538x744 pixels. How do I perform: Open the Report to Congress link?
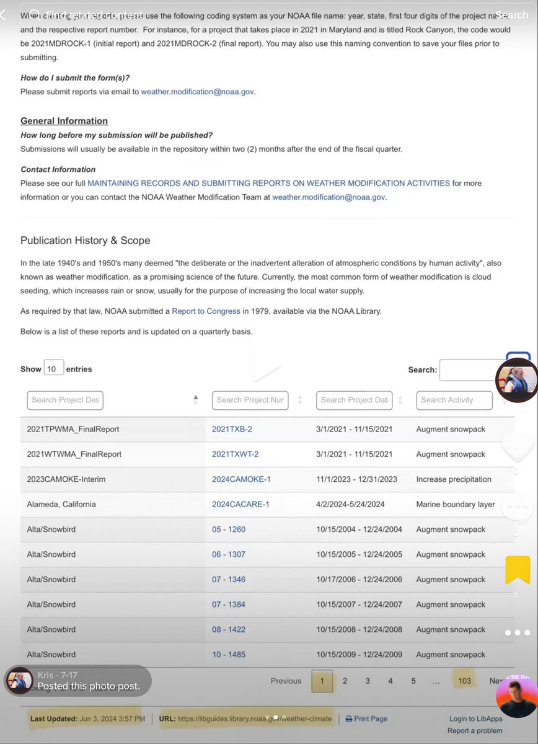pyautogui.click(x=206, y=311)
